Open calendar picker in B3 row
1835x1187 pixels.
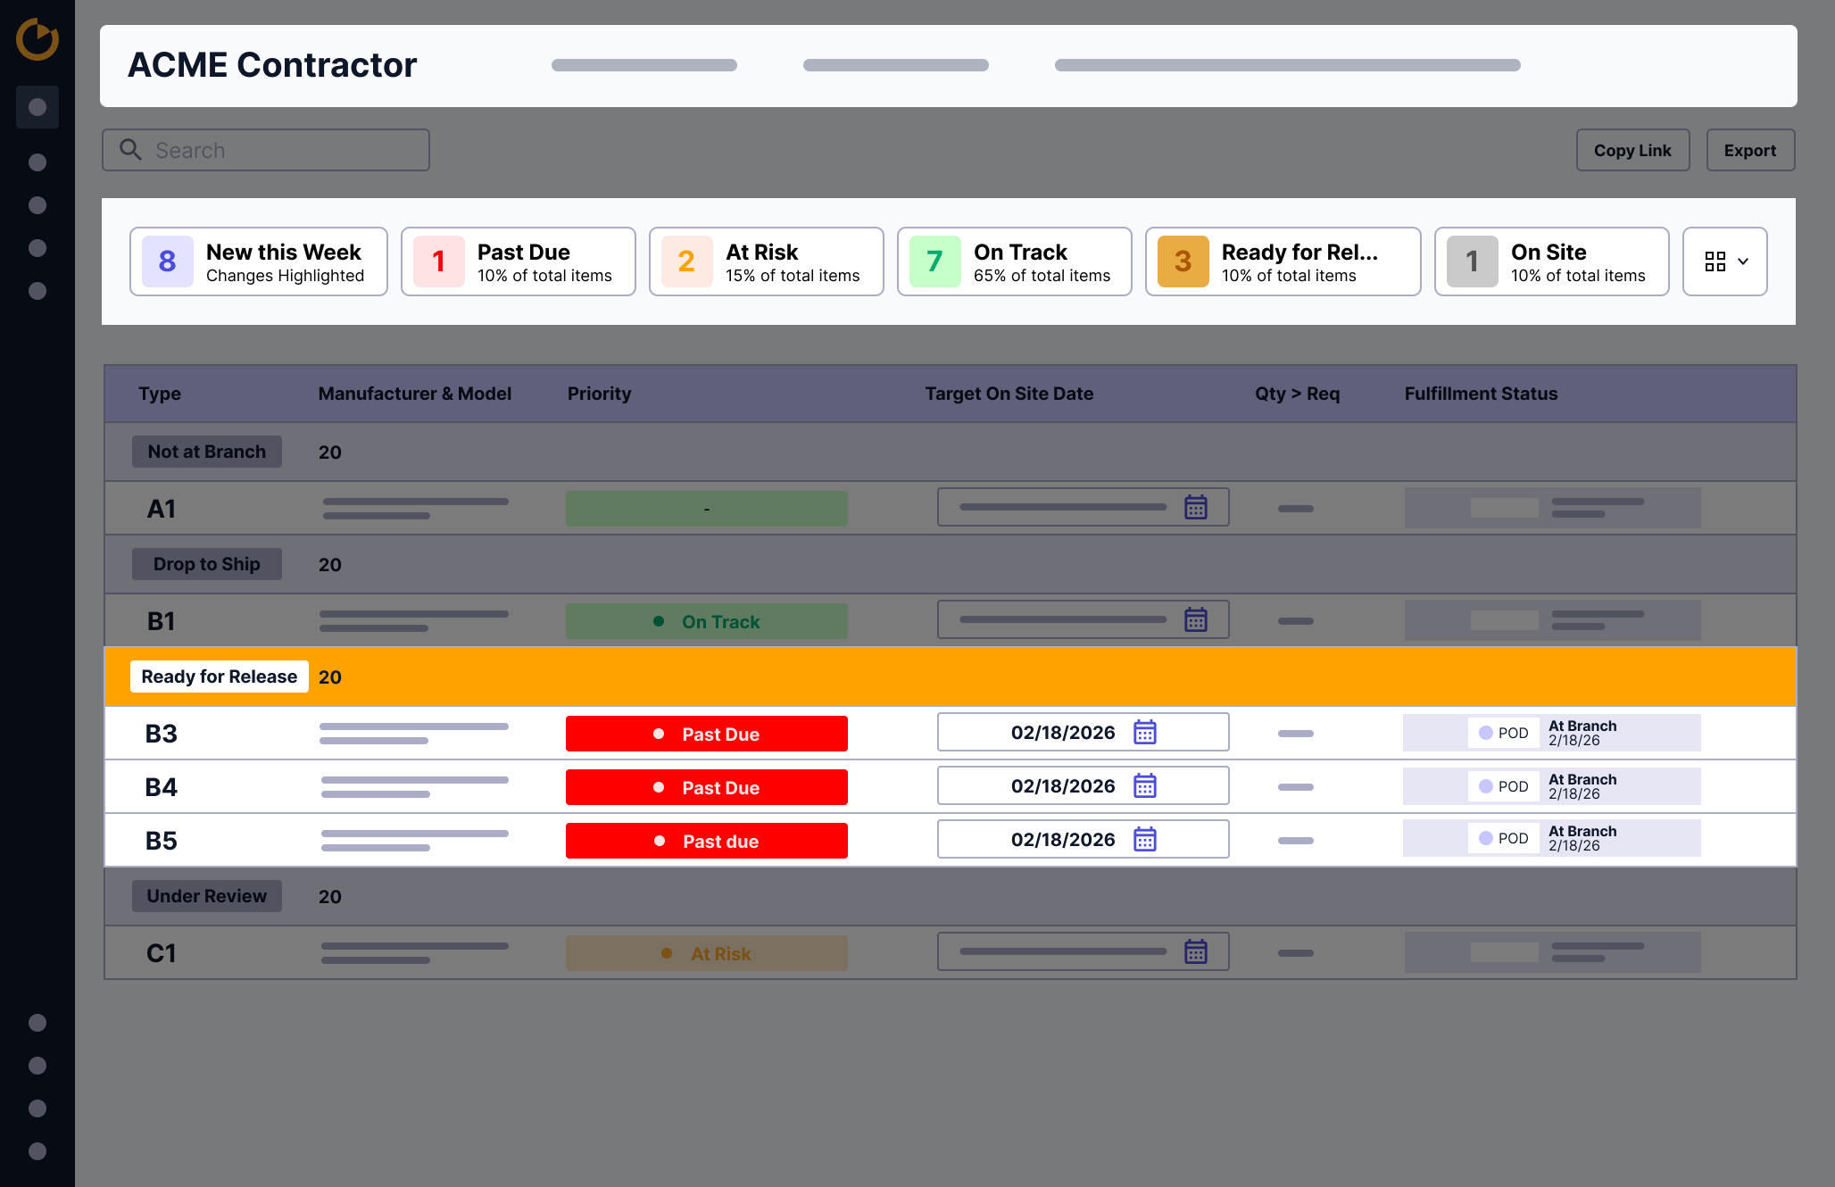1145,733
